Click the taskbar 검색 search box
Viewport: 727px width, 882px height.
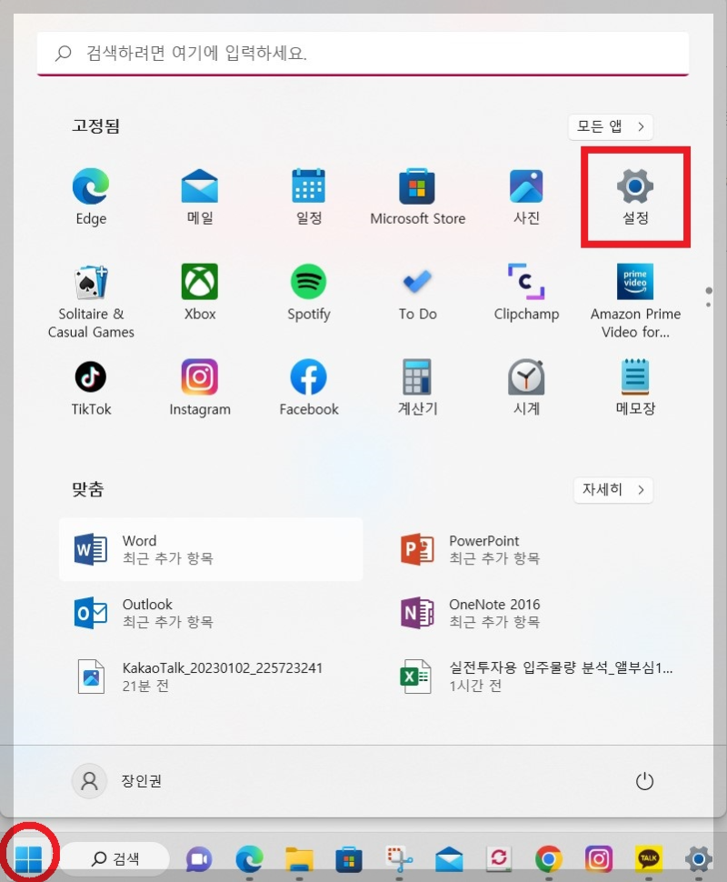point(115,858)
